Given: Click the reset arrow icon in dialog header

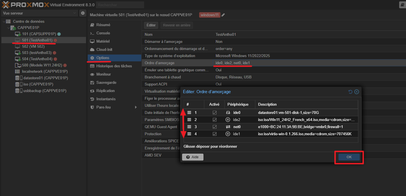Looking at the screenshot, I should pyautogui.click(x=350, y=92).
